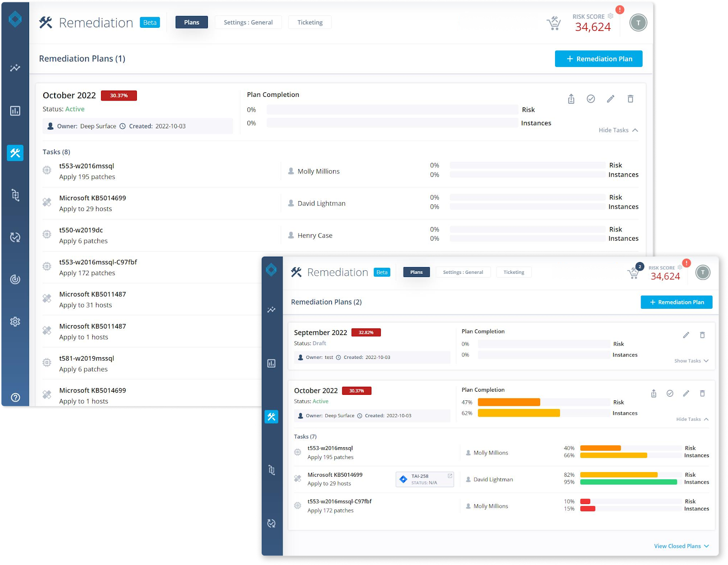Click the red alert badge beside the 2-item cart
This screenshot has height=565, width=728.
(x=686, y=263)
